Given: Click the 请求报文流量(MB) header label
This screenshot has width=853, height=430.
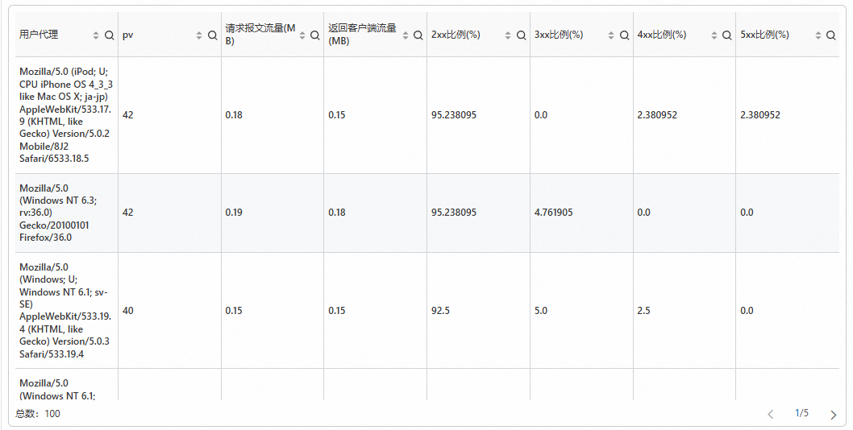Looking at the screenshot, I should [x=260, y=35].
